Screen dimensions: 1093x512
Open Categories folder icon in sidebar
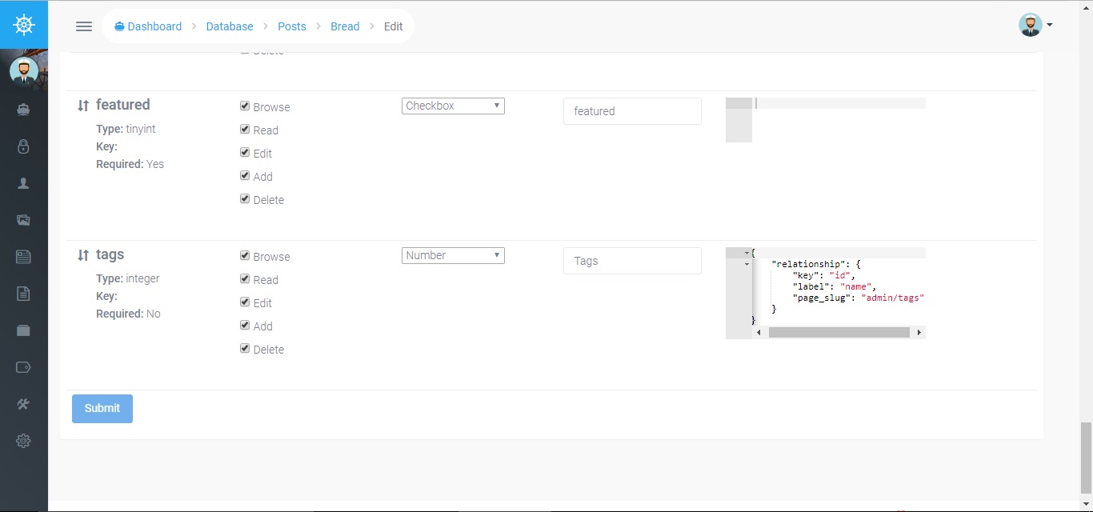23,330
